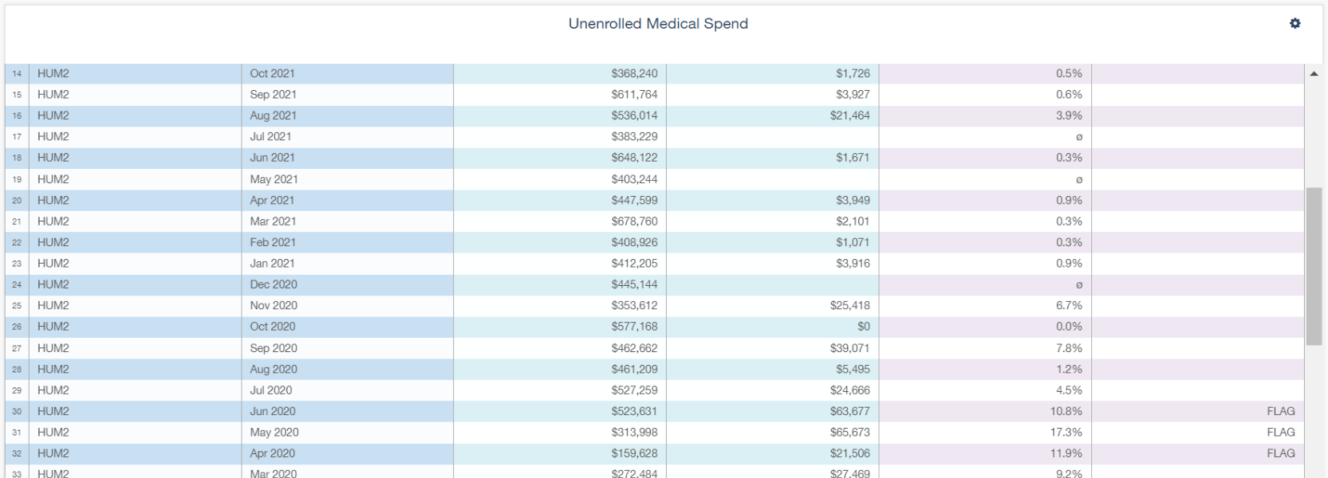Select the Dec 2020 month cell

(274, 284)
